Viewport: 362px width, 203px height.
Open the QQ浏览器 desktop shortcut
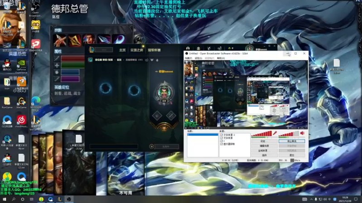7,121
